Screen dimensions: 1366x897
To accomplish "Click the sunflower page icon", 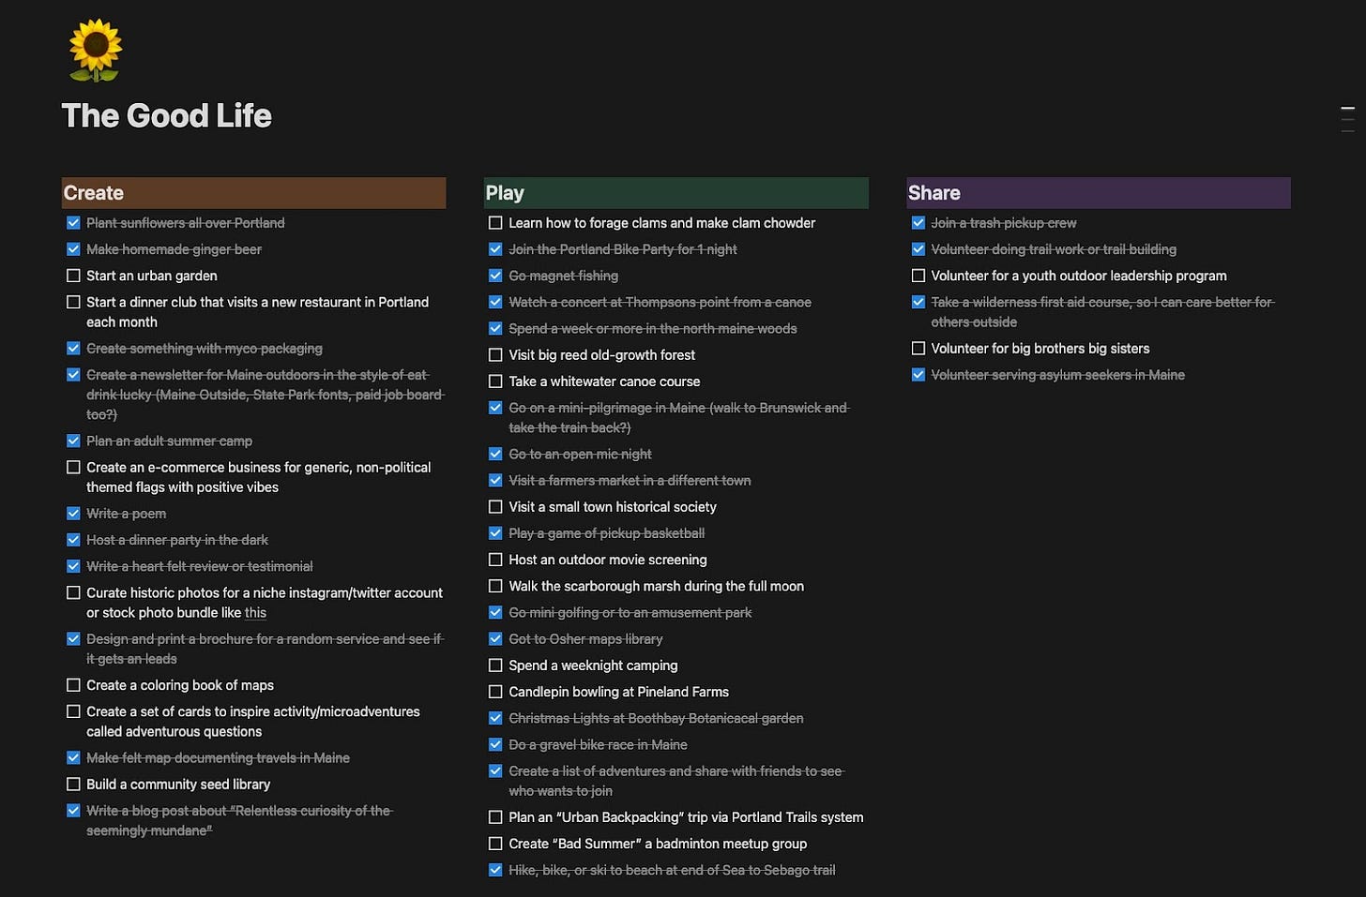I will 96,51.
